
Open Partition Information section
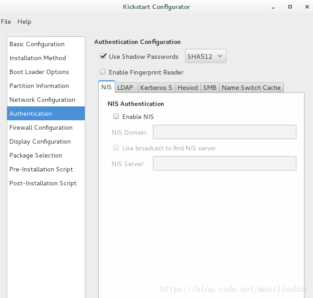click(x=46, y=86)
